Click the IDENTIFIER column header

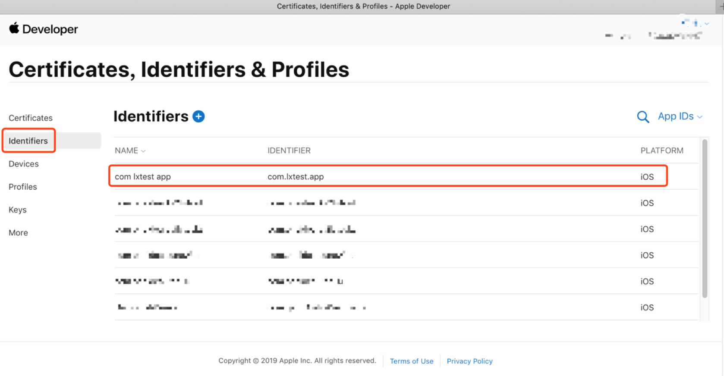tap(289, 150)
